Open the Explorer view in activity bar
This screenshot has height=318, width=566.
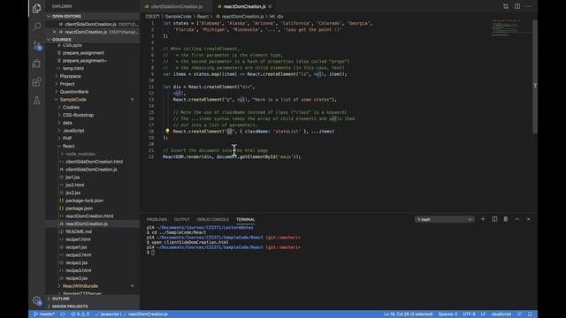(36, 8)
